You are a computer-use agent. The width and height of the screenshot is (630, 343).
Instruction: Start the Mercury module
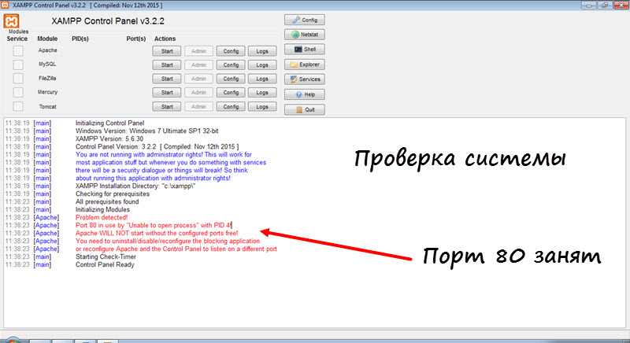tap(167, 92)
